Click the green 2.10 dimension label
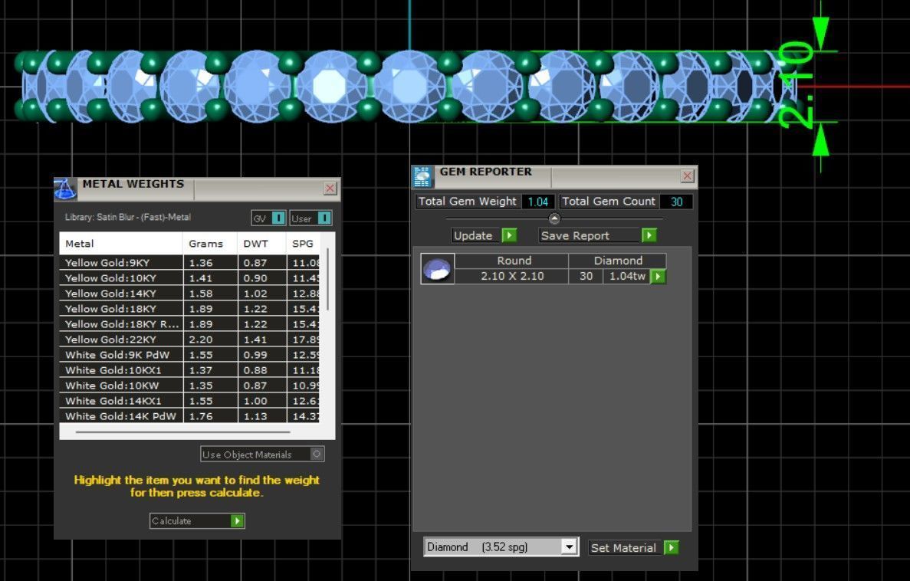Viewport: 910px width, 581px height. [x=797, y=85]
